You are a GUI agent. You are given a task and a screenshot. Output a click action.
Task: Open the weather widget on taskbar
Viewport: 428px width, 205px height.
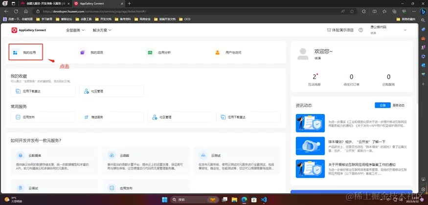(14, 199)
